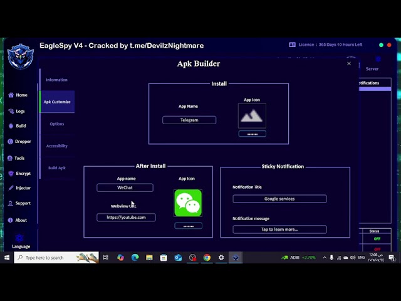
Task: Open File Explorer from the taskbar
Action: pos(149,258)
